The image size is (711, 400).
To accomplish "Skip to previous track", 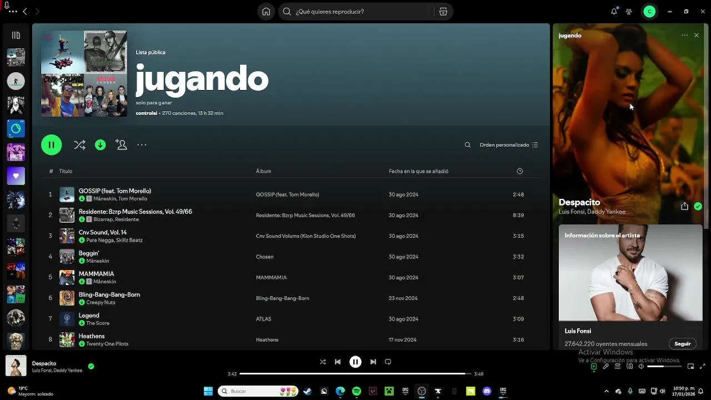I will [338, 362].
